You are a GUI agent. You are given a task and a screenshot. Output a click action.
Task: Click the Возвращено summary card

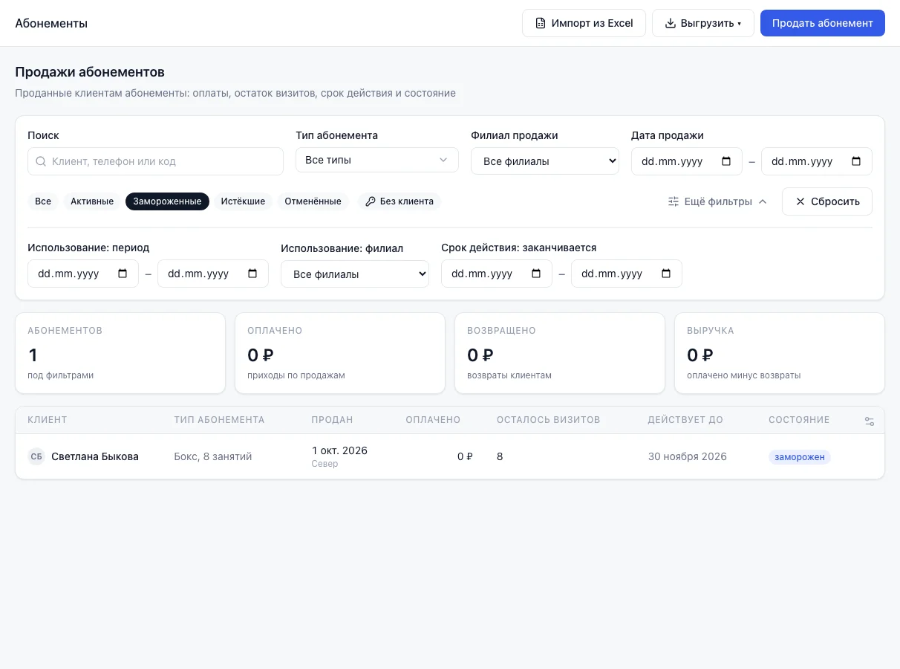560,353
